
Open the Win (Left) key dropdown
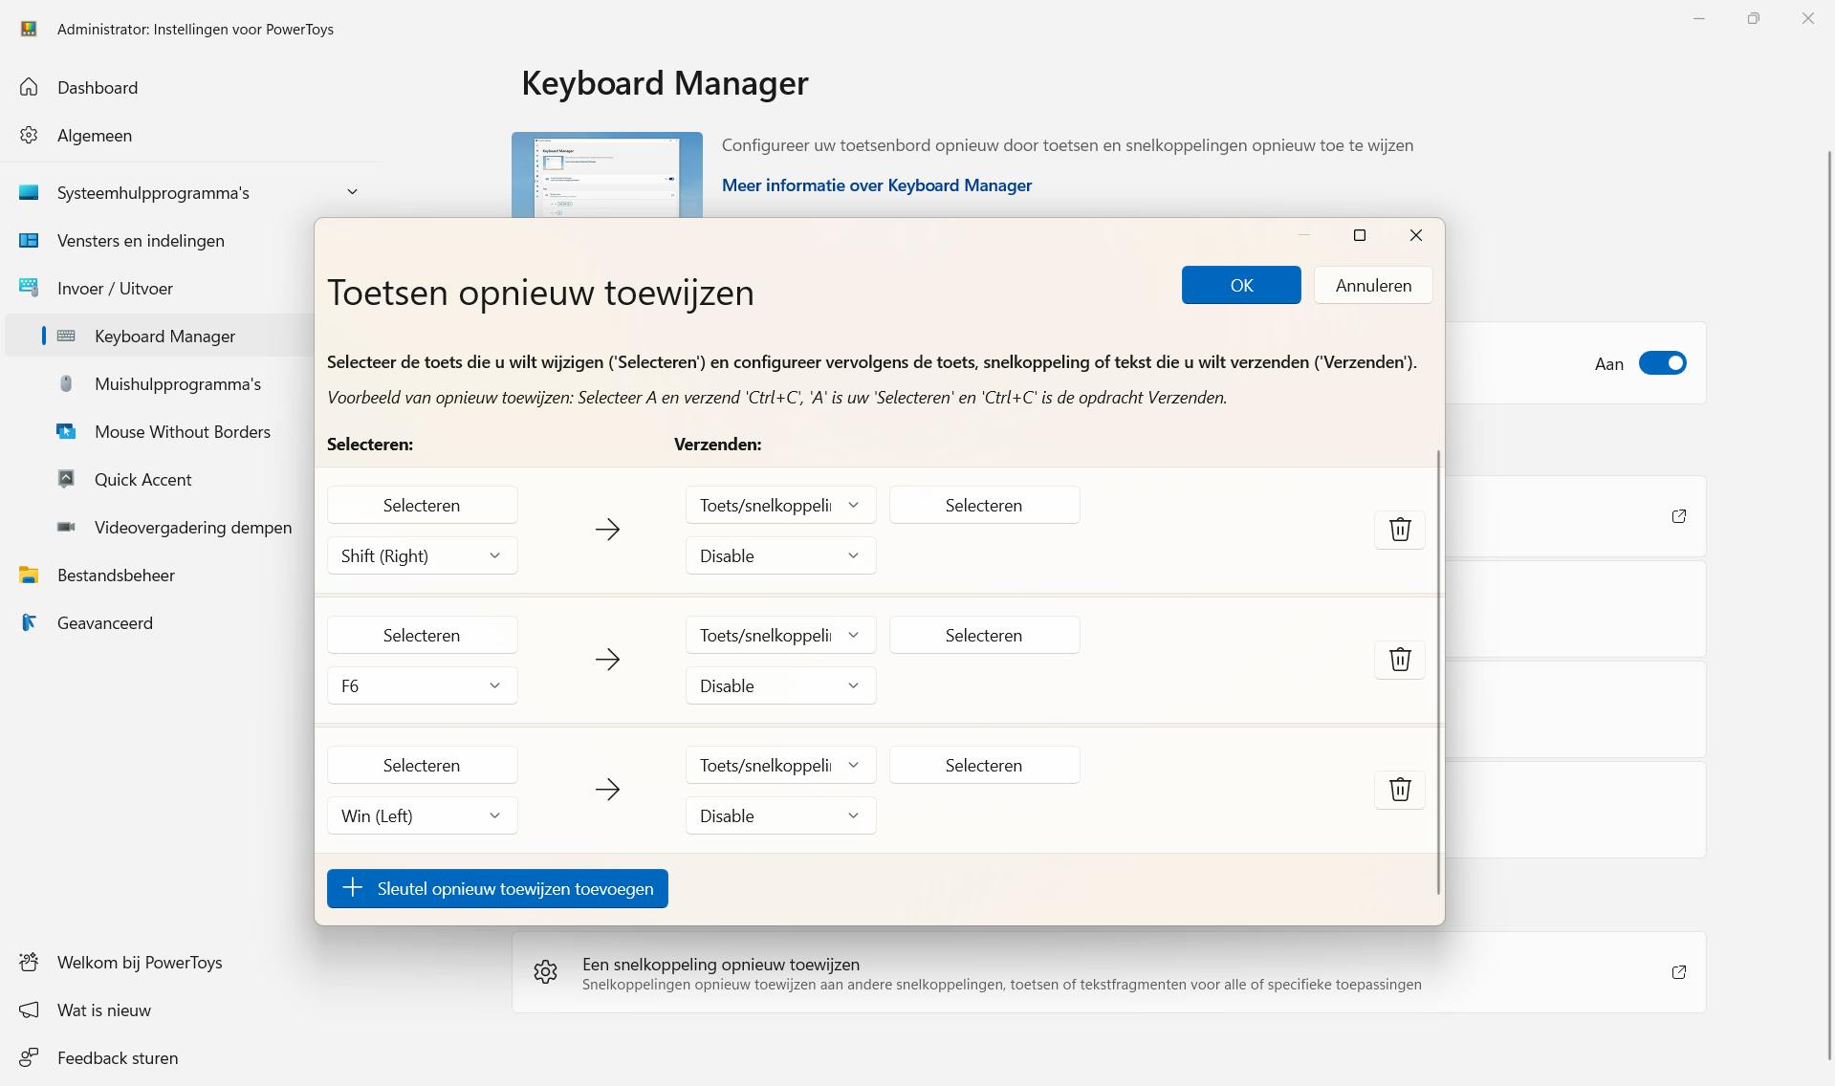[423, 816]
